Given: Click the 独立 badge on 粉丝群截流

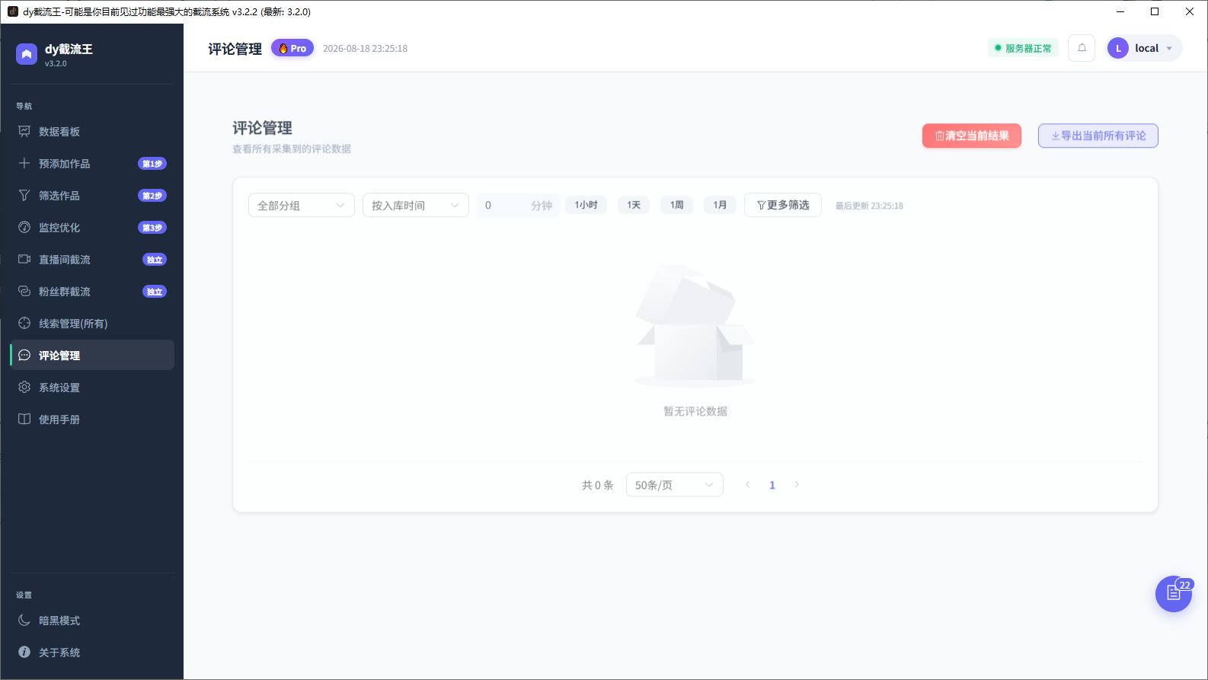Looking at the screenshot, I should 155,292.
